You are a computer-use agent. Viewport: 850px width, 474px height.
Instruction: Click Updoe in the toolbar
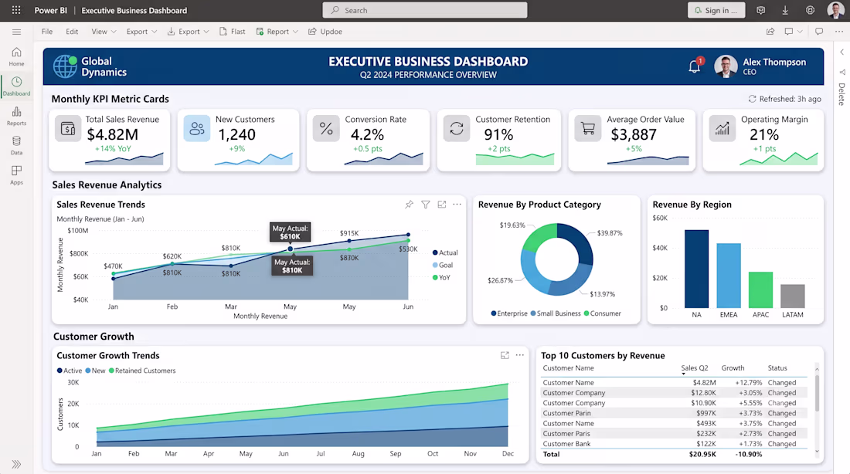point(325,32)
